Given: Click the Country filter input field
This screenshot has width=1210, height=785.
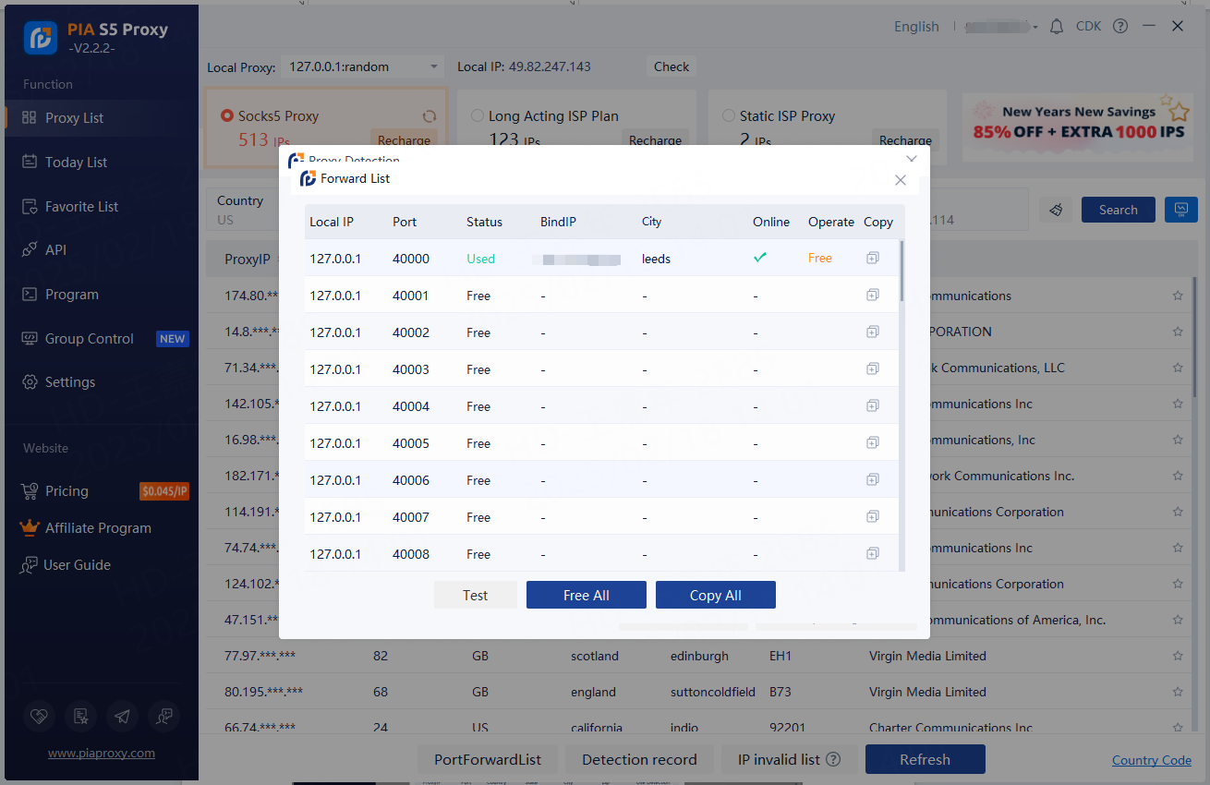Looking at the screenshot, I should tap(242, 210).
